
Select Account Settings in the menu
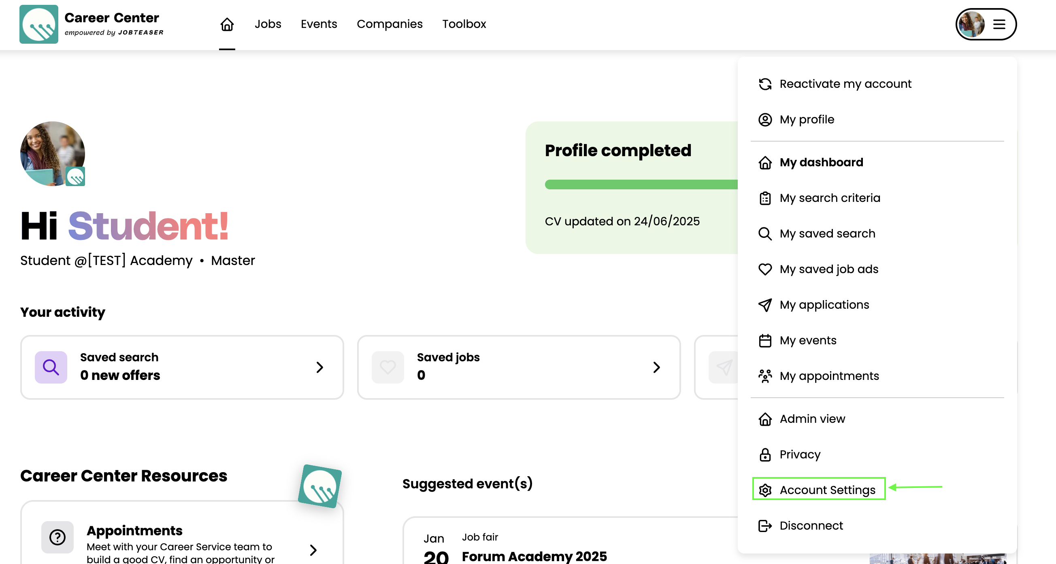[x=827, y=490]
